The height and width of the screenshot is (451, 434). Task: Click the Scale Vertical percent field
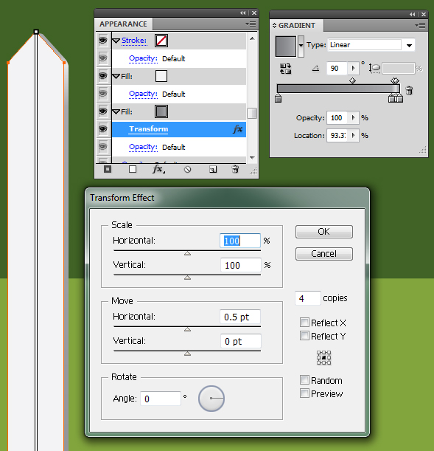pyautogui.click(x=240, y=265)
